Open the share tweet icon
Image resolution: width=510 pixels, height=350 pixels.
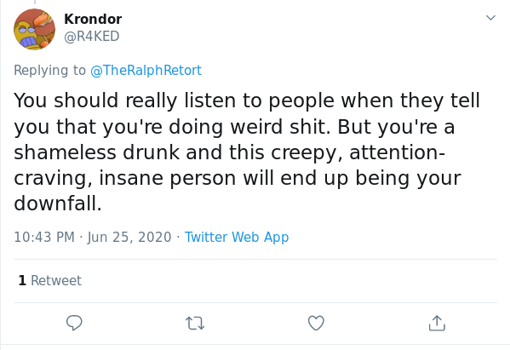[437, 323]
